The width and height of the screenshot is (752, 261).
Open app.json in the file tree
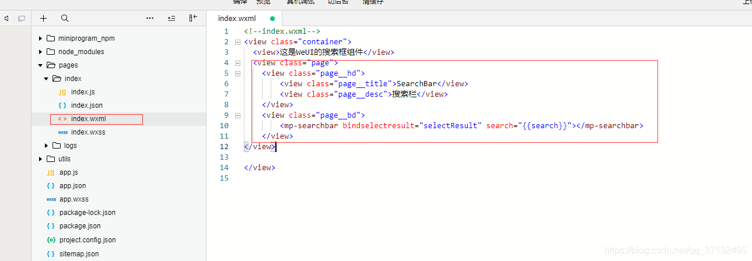73,186
